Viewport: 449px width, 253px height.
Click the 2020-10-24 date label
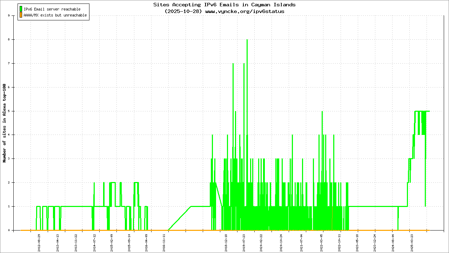click(281, 241)
